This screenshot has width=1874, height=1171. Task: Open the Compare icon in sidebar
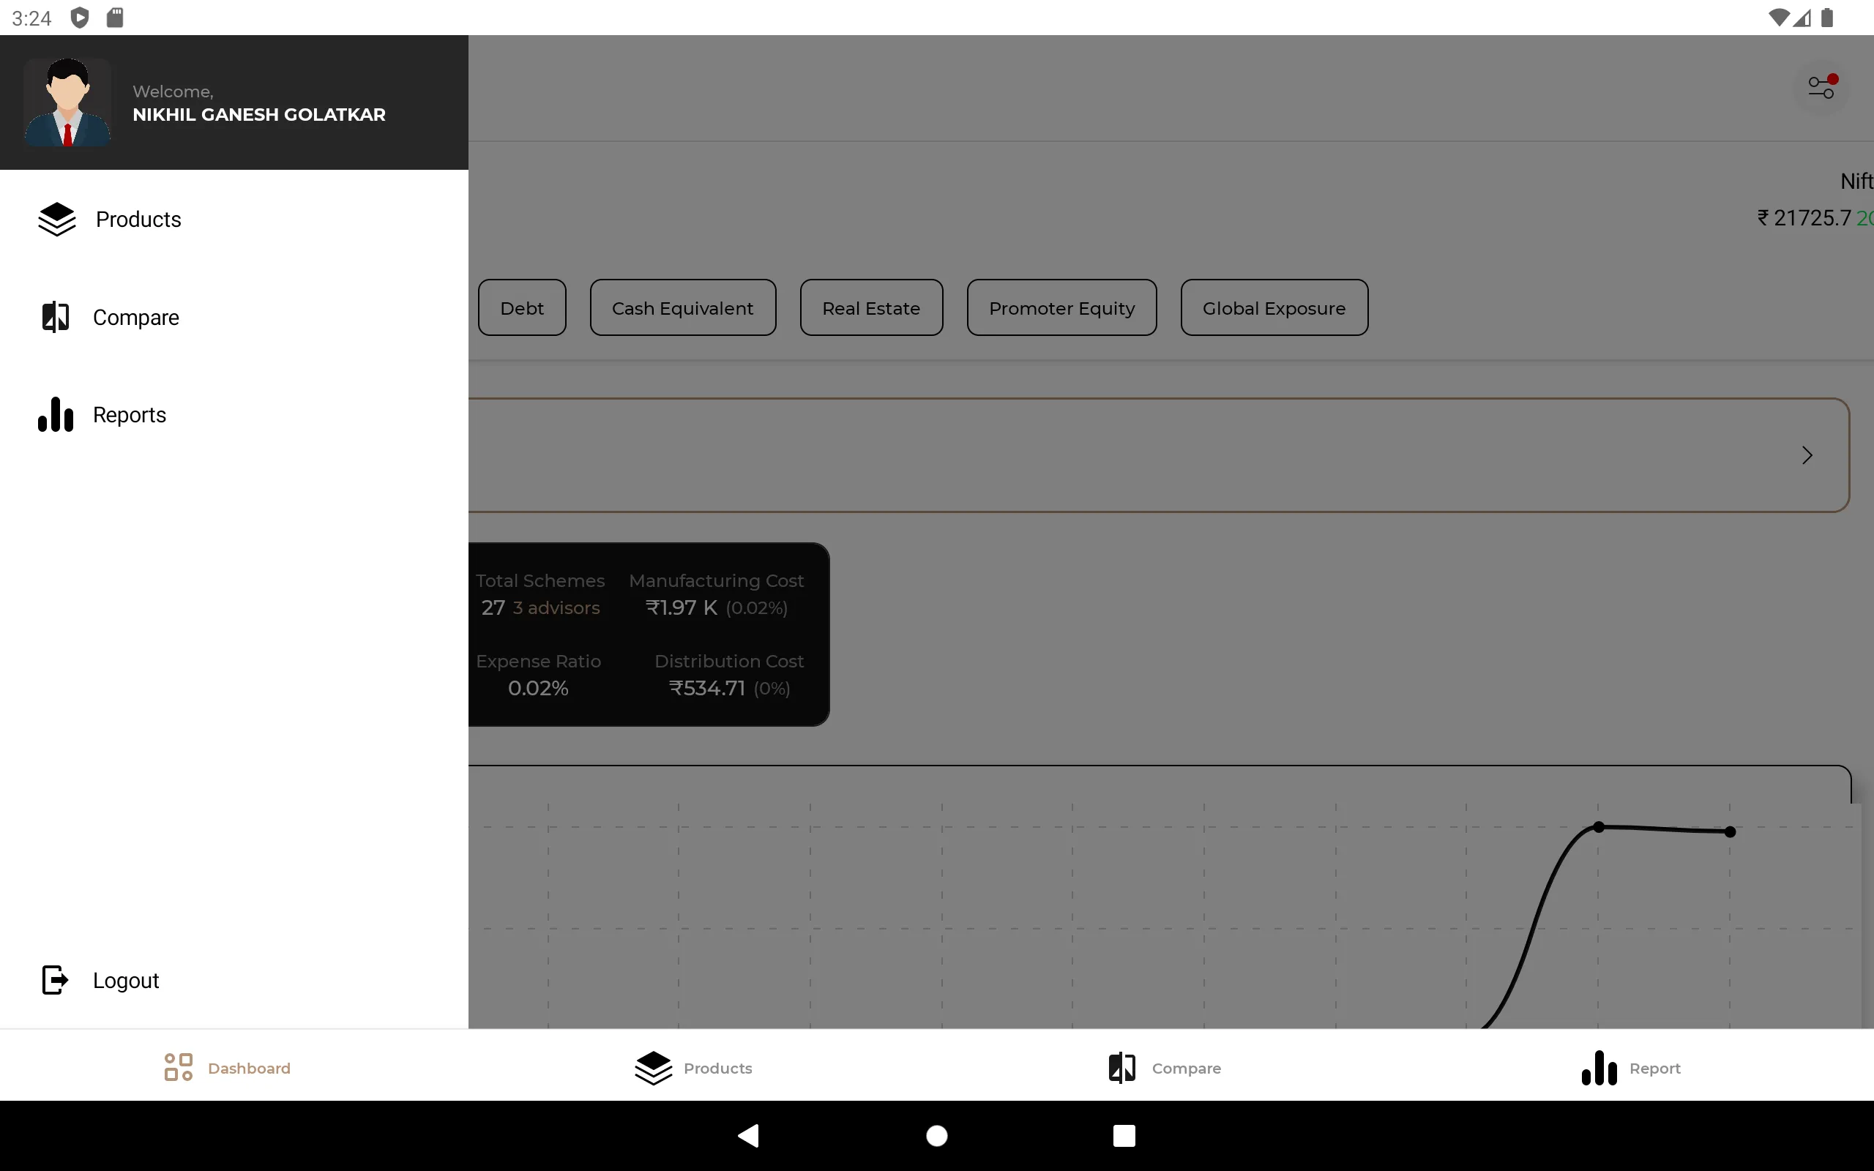(54, 315)
